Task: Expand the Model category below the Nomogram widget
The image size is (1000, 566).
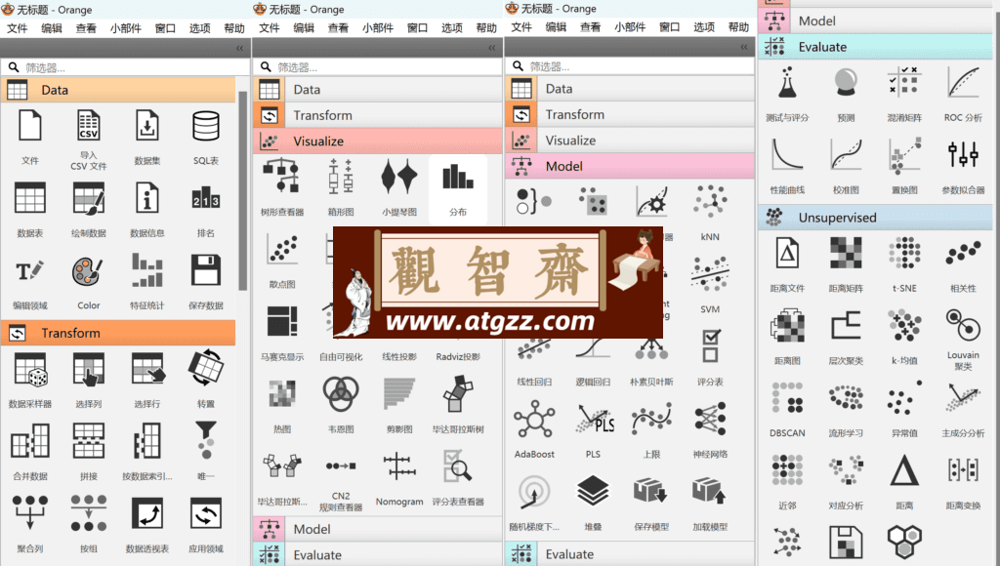Action: pos(378,529)
